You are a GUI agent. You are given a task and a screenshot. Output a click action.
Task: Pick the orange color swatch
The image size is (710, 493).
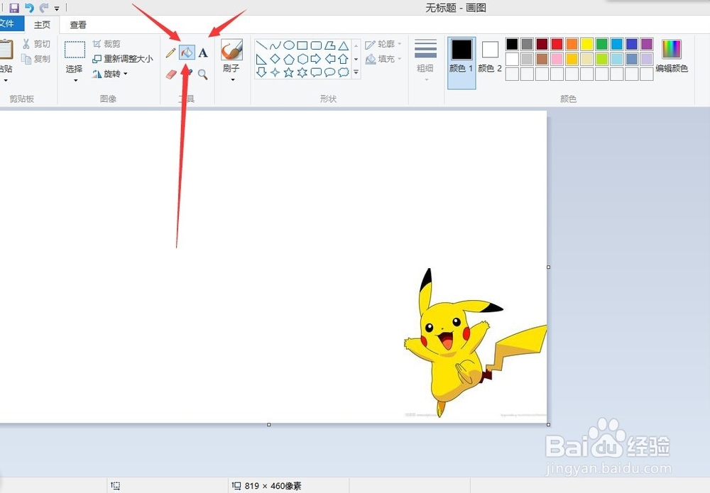572,44
